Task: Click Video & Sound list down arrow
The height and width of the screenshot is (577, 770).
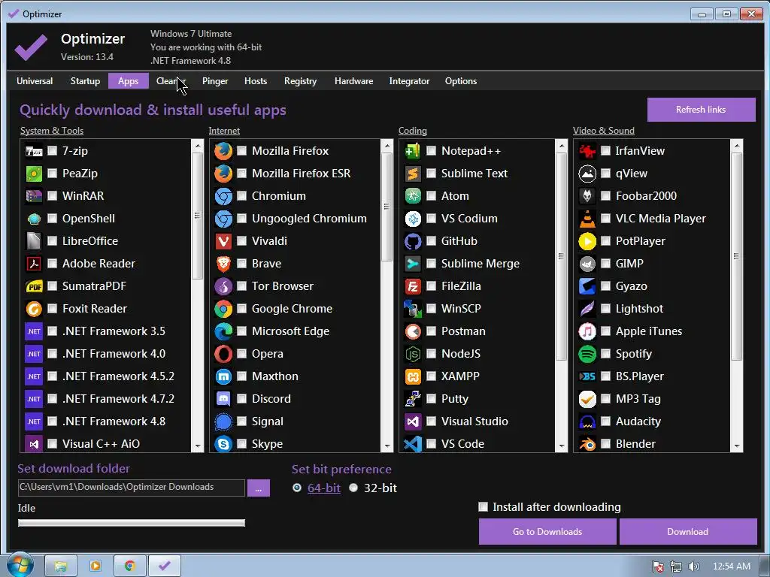Action: (x=737, y=446)
